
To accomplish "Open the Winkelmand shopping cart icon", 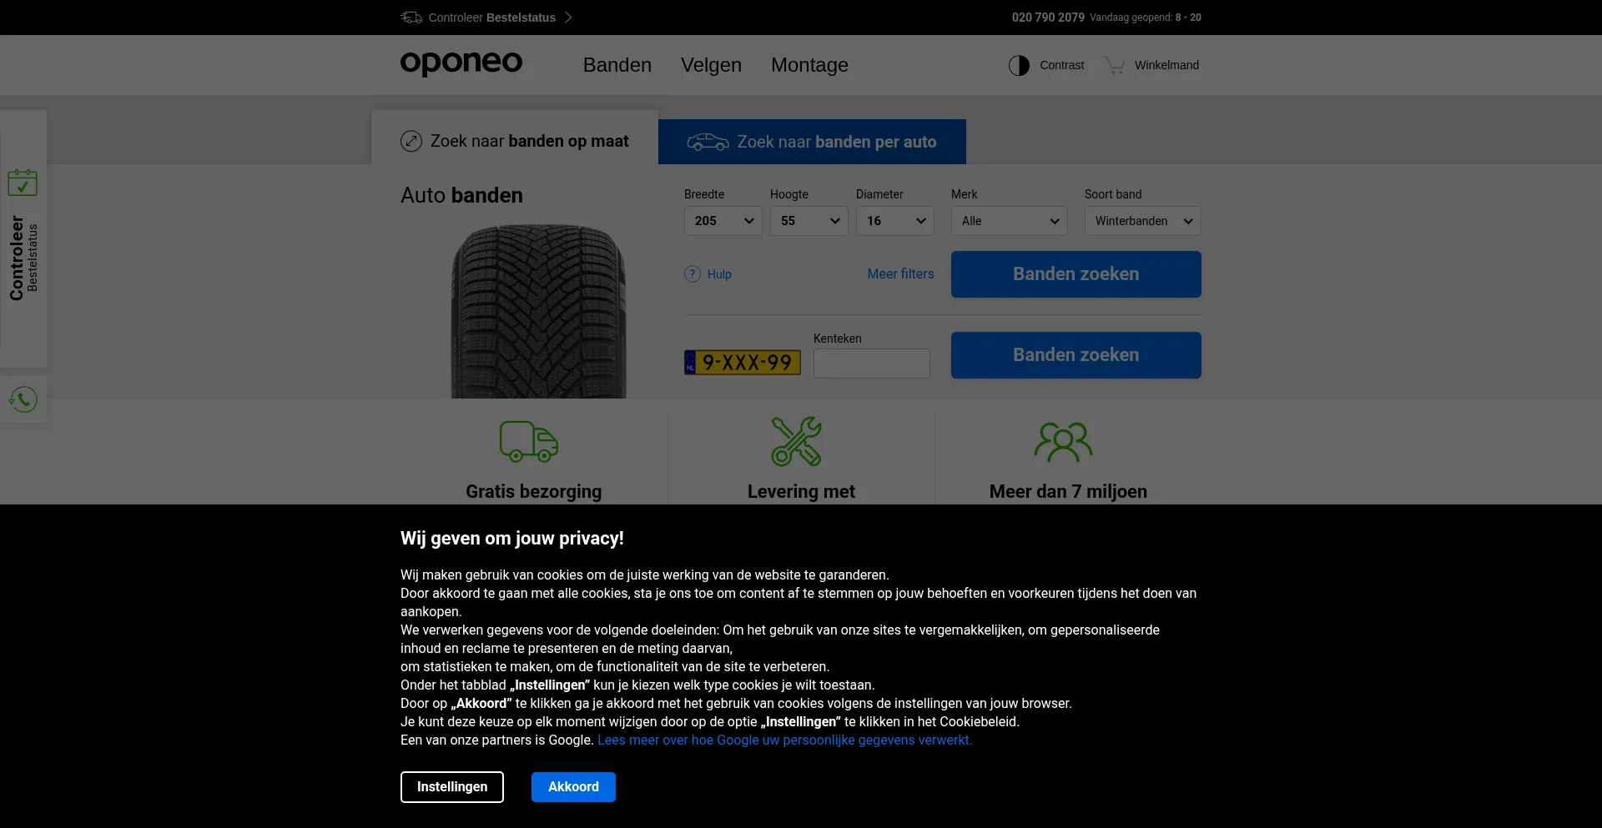I will [1115, 65].
